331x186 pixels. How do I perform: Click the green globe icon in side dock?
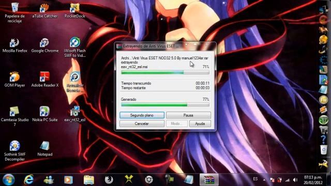(x=323, y=120)
